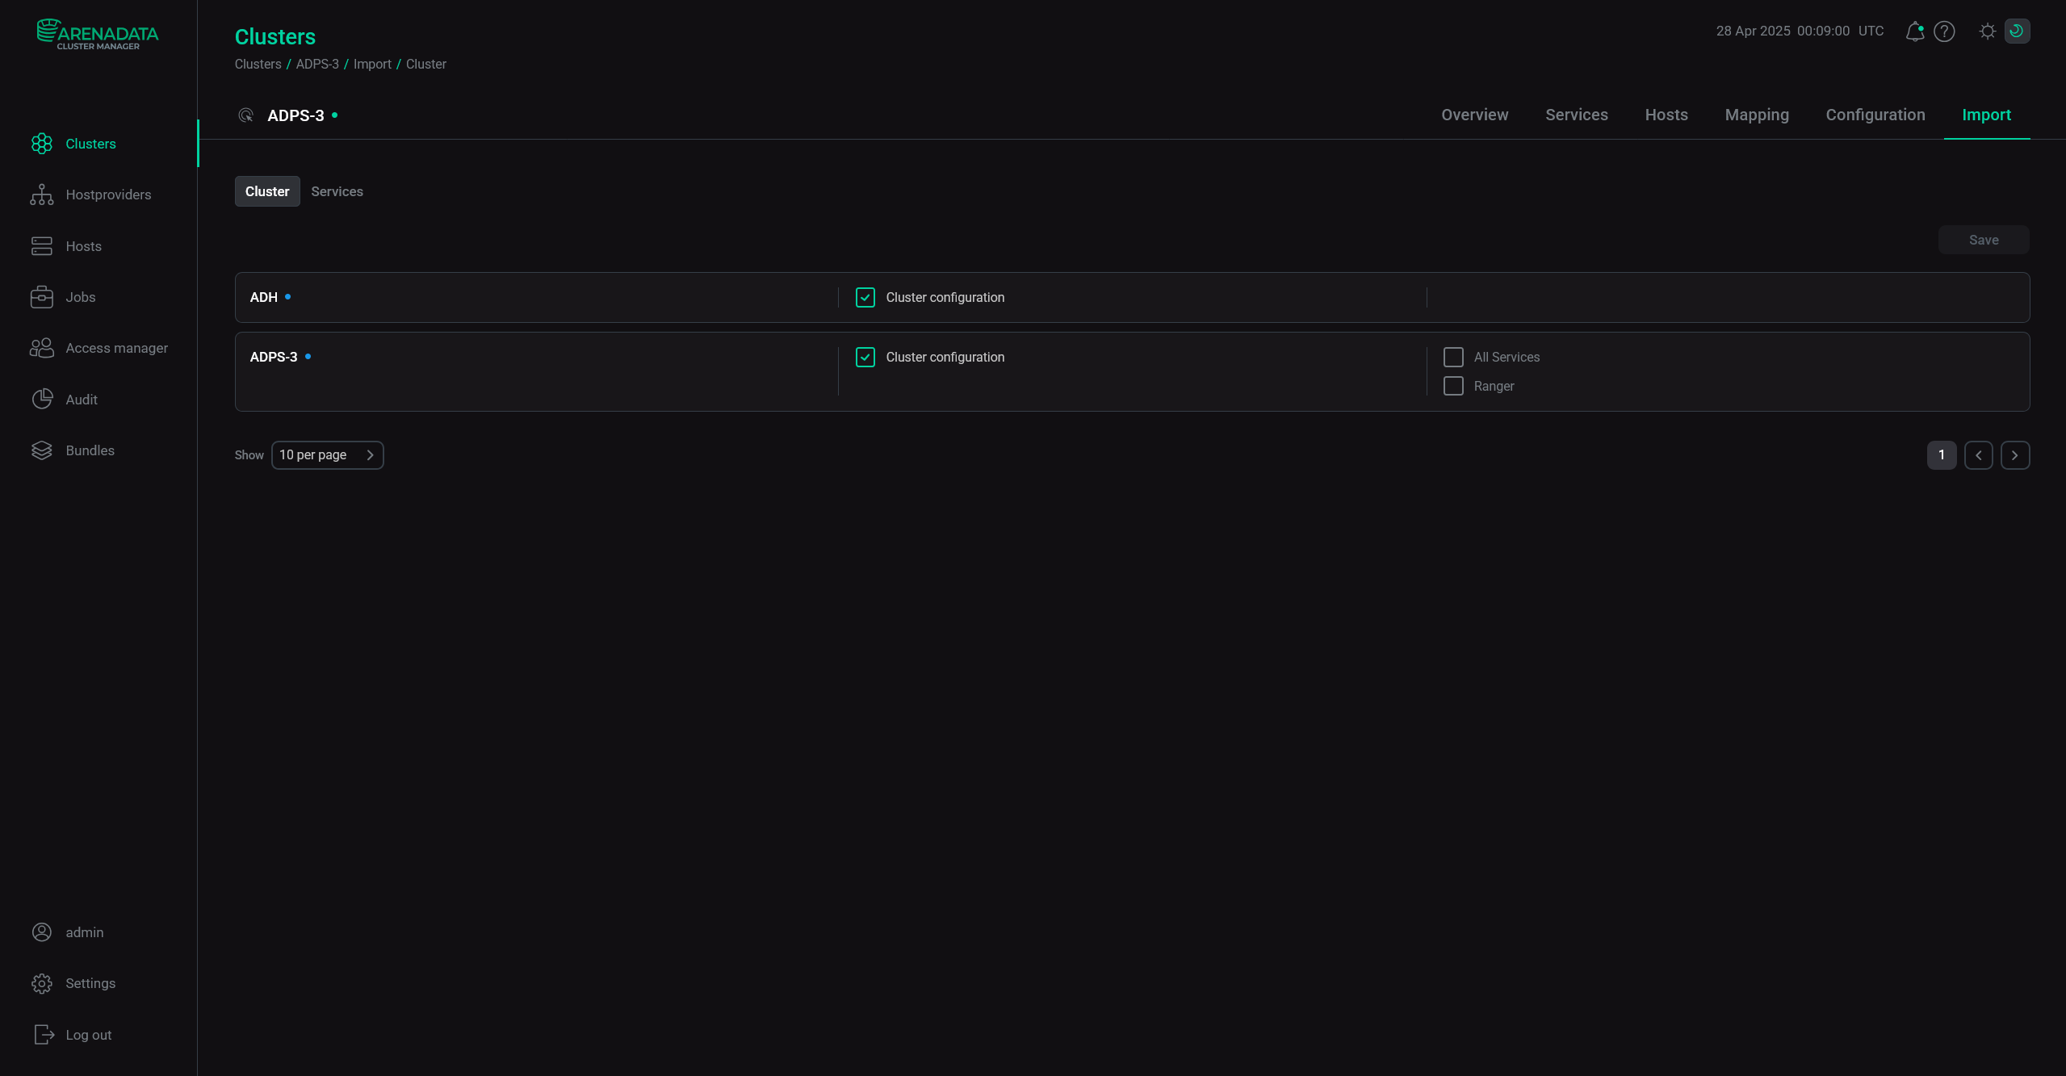Click the Save button

tap(1984, 241)
